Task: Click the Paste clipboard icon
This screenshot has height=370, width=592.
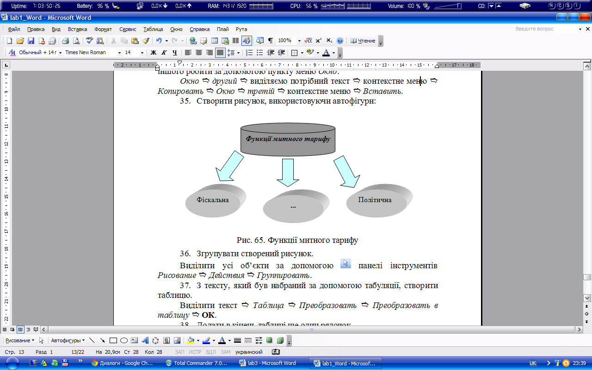Action: click(135, 41)
